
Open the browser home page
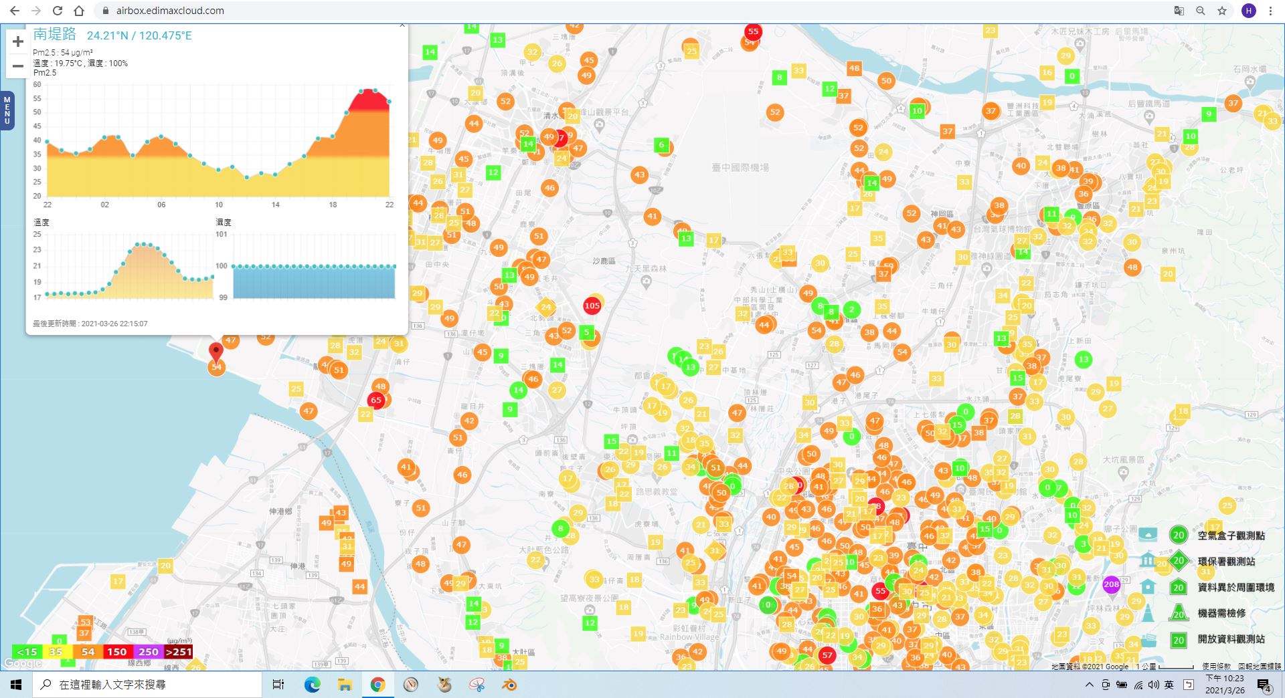79,11
